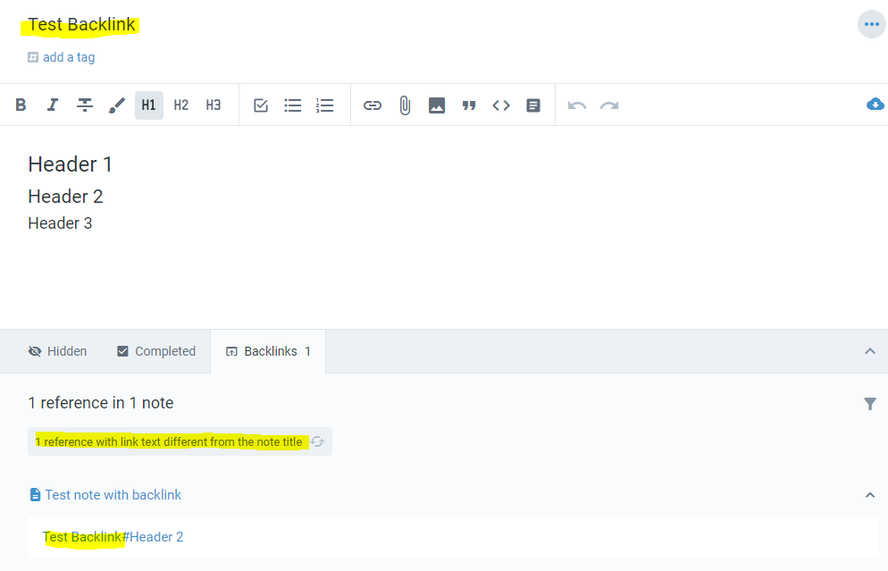This screenshot has height=571, width=888.
Task: Undo the last edit
Action: 577,105
